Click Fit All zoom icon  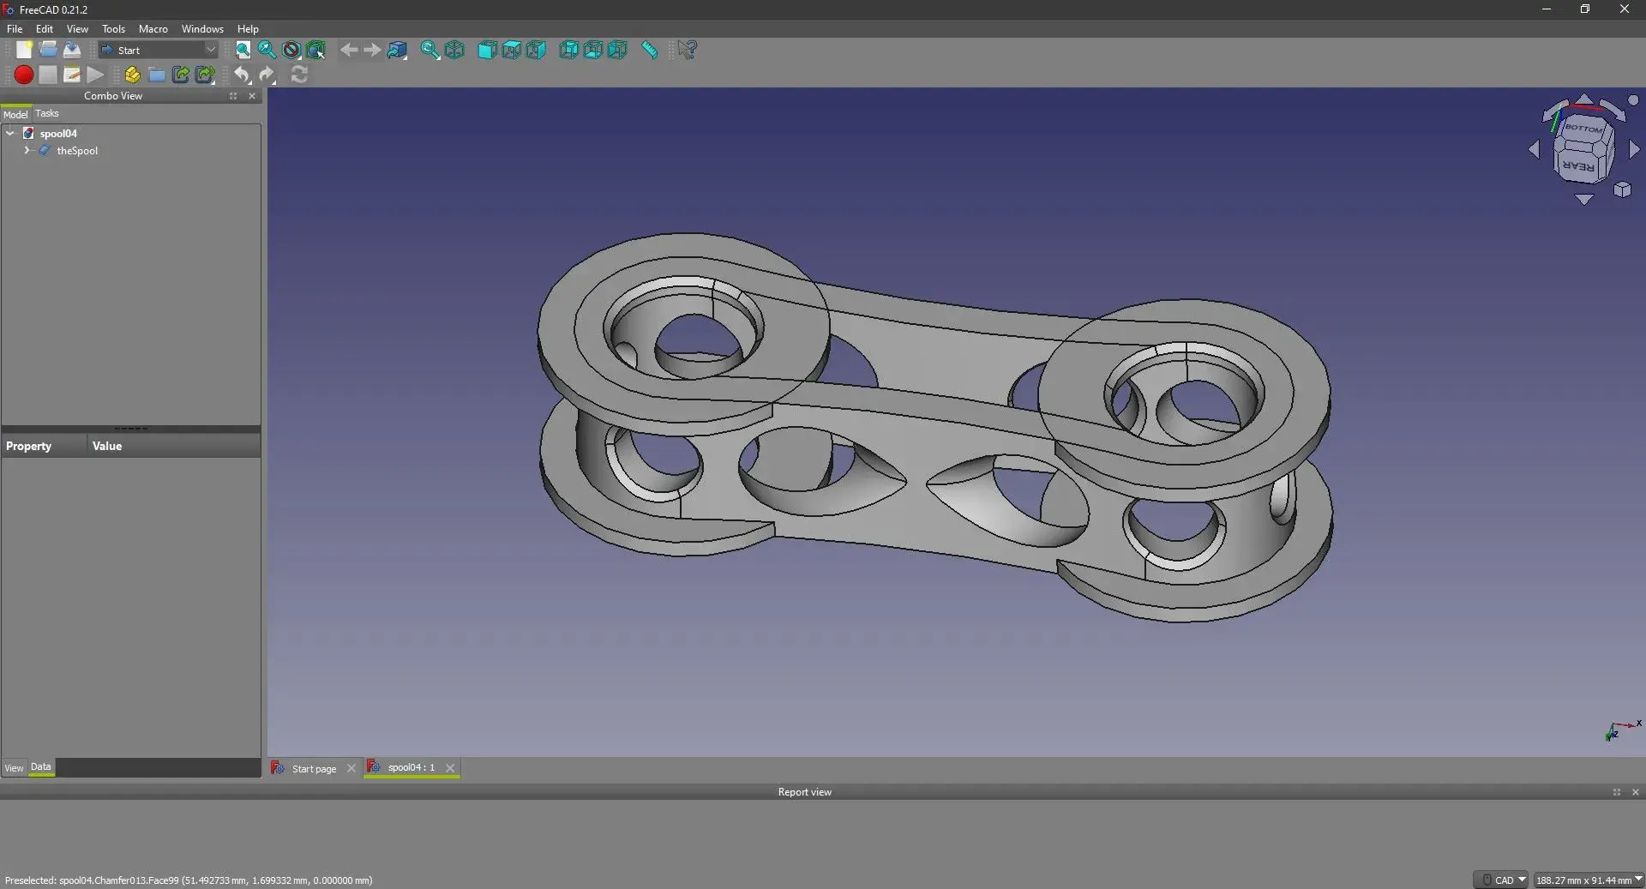[x=243, y=50]
